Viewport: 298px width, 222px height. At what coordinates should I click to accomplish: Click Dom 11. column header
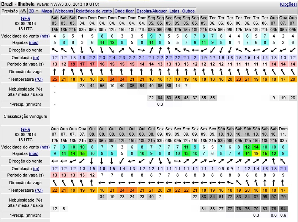[x=283, y=131]
